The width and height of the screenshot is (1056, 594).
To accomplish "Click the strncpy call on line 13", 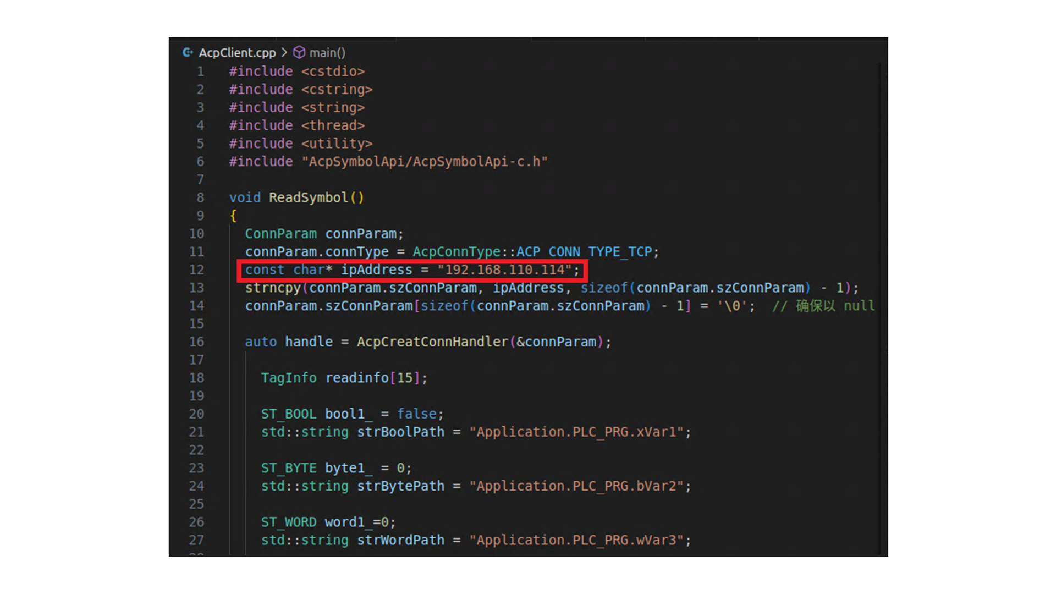I will (x=273, y=288).
